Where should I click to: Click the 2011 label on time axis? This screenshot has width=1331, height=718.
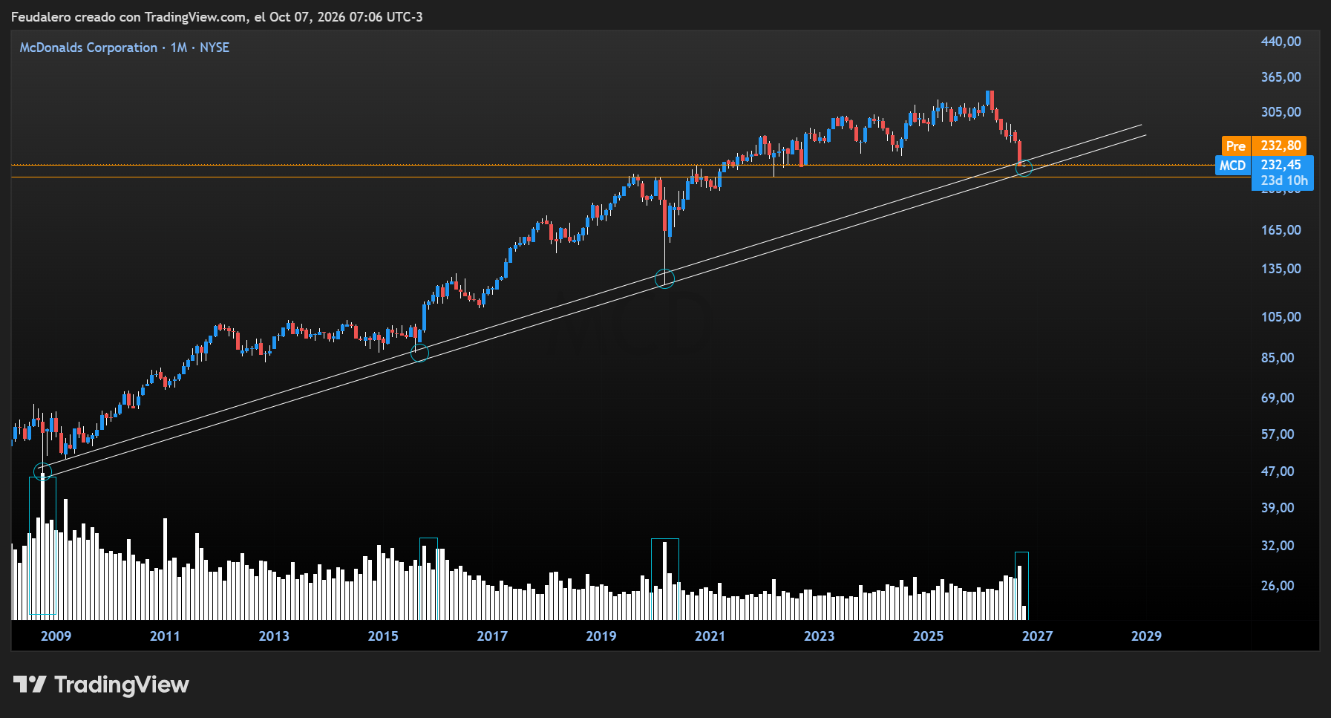click(165, 636)
